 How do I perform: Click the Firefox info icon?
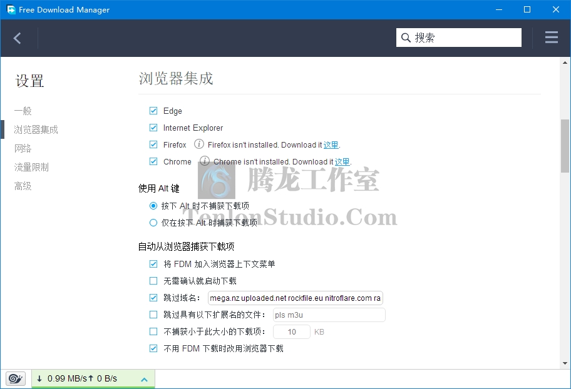click(199, 144)
